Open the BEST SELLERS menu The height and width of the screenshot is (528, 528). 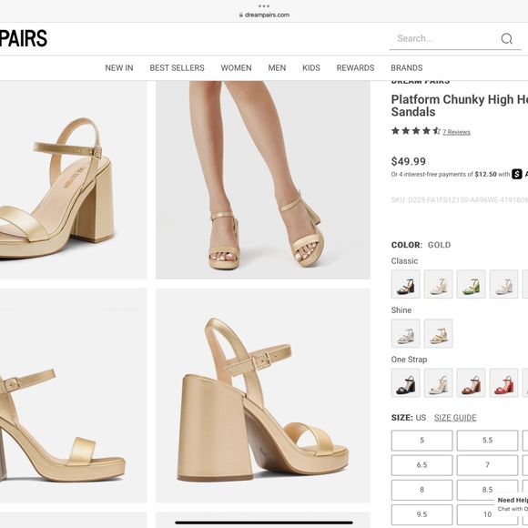pyautogui.click(x=177, y=67)
